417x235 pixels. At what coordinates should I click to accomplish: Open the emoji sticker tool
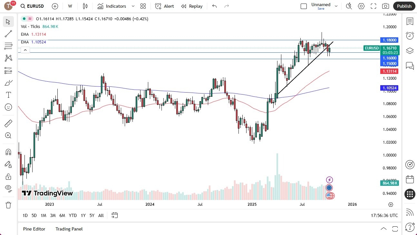pos(8,107)
